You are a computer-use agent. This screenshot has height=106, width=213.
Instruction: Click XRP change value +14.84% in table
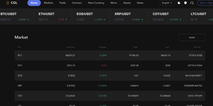point(102,86)
